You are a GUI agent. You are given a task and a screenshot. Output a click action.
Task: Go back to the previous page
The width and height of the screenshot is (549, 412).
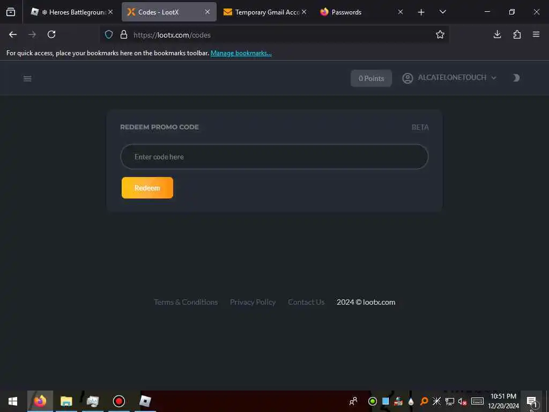pos(13,34)
